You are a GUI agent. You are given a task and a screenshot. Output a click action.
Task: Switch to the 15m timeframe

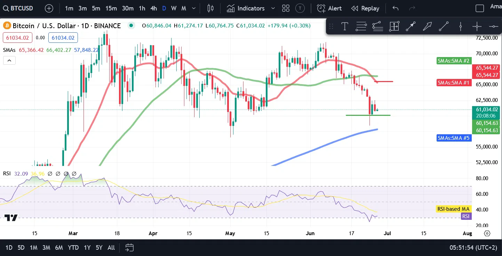pos(111,8)
